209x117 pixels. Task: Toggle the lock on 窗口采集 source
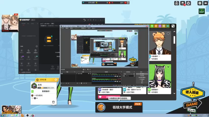pyautogui.click(x=90, y=74)
